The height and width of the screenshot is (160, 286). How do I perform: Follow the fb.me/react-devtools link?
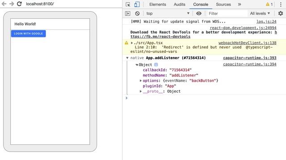(x=160, y=36)
